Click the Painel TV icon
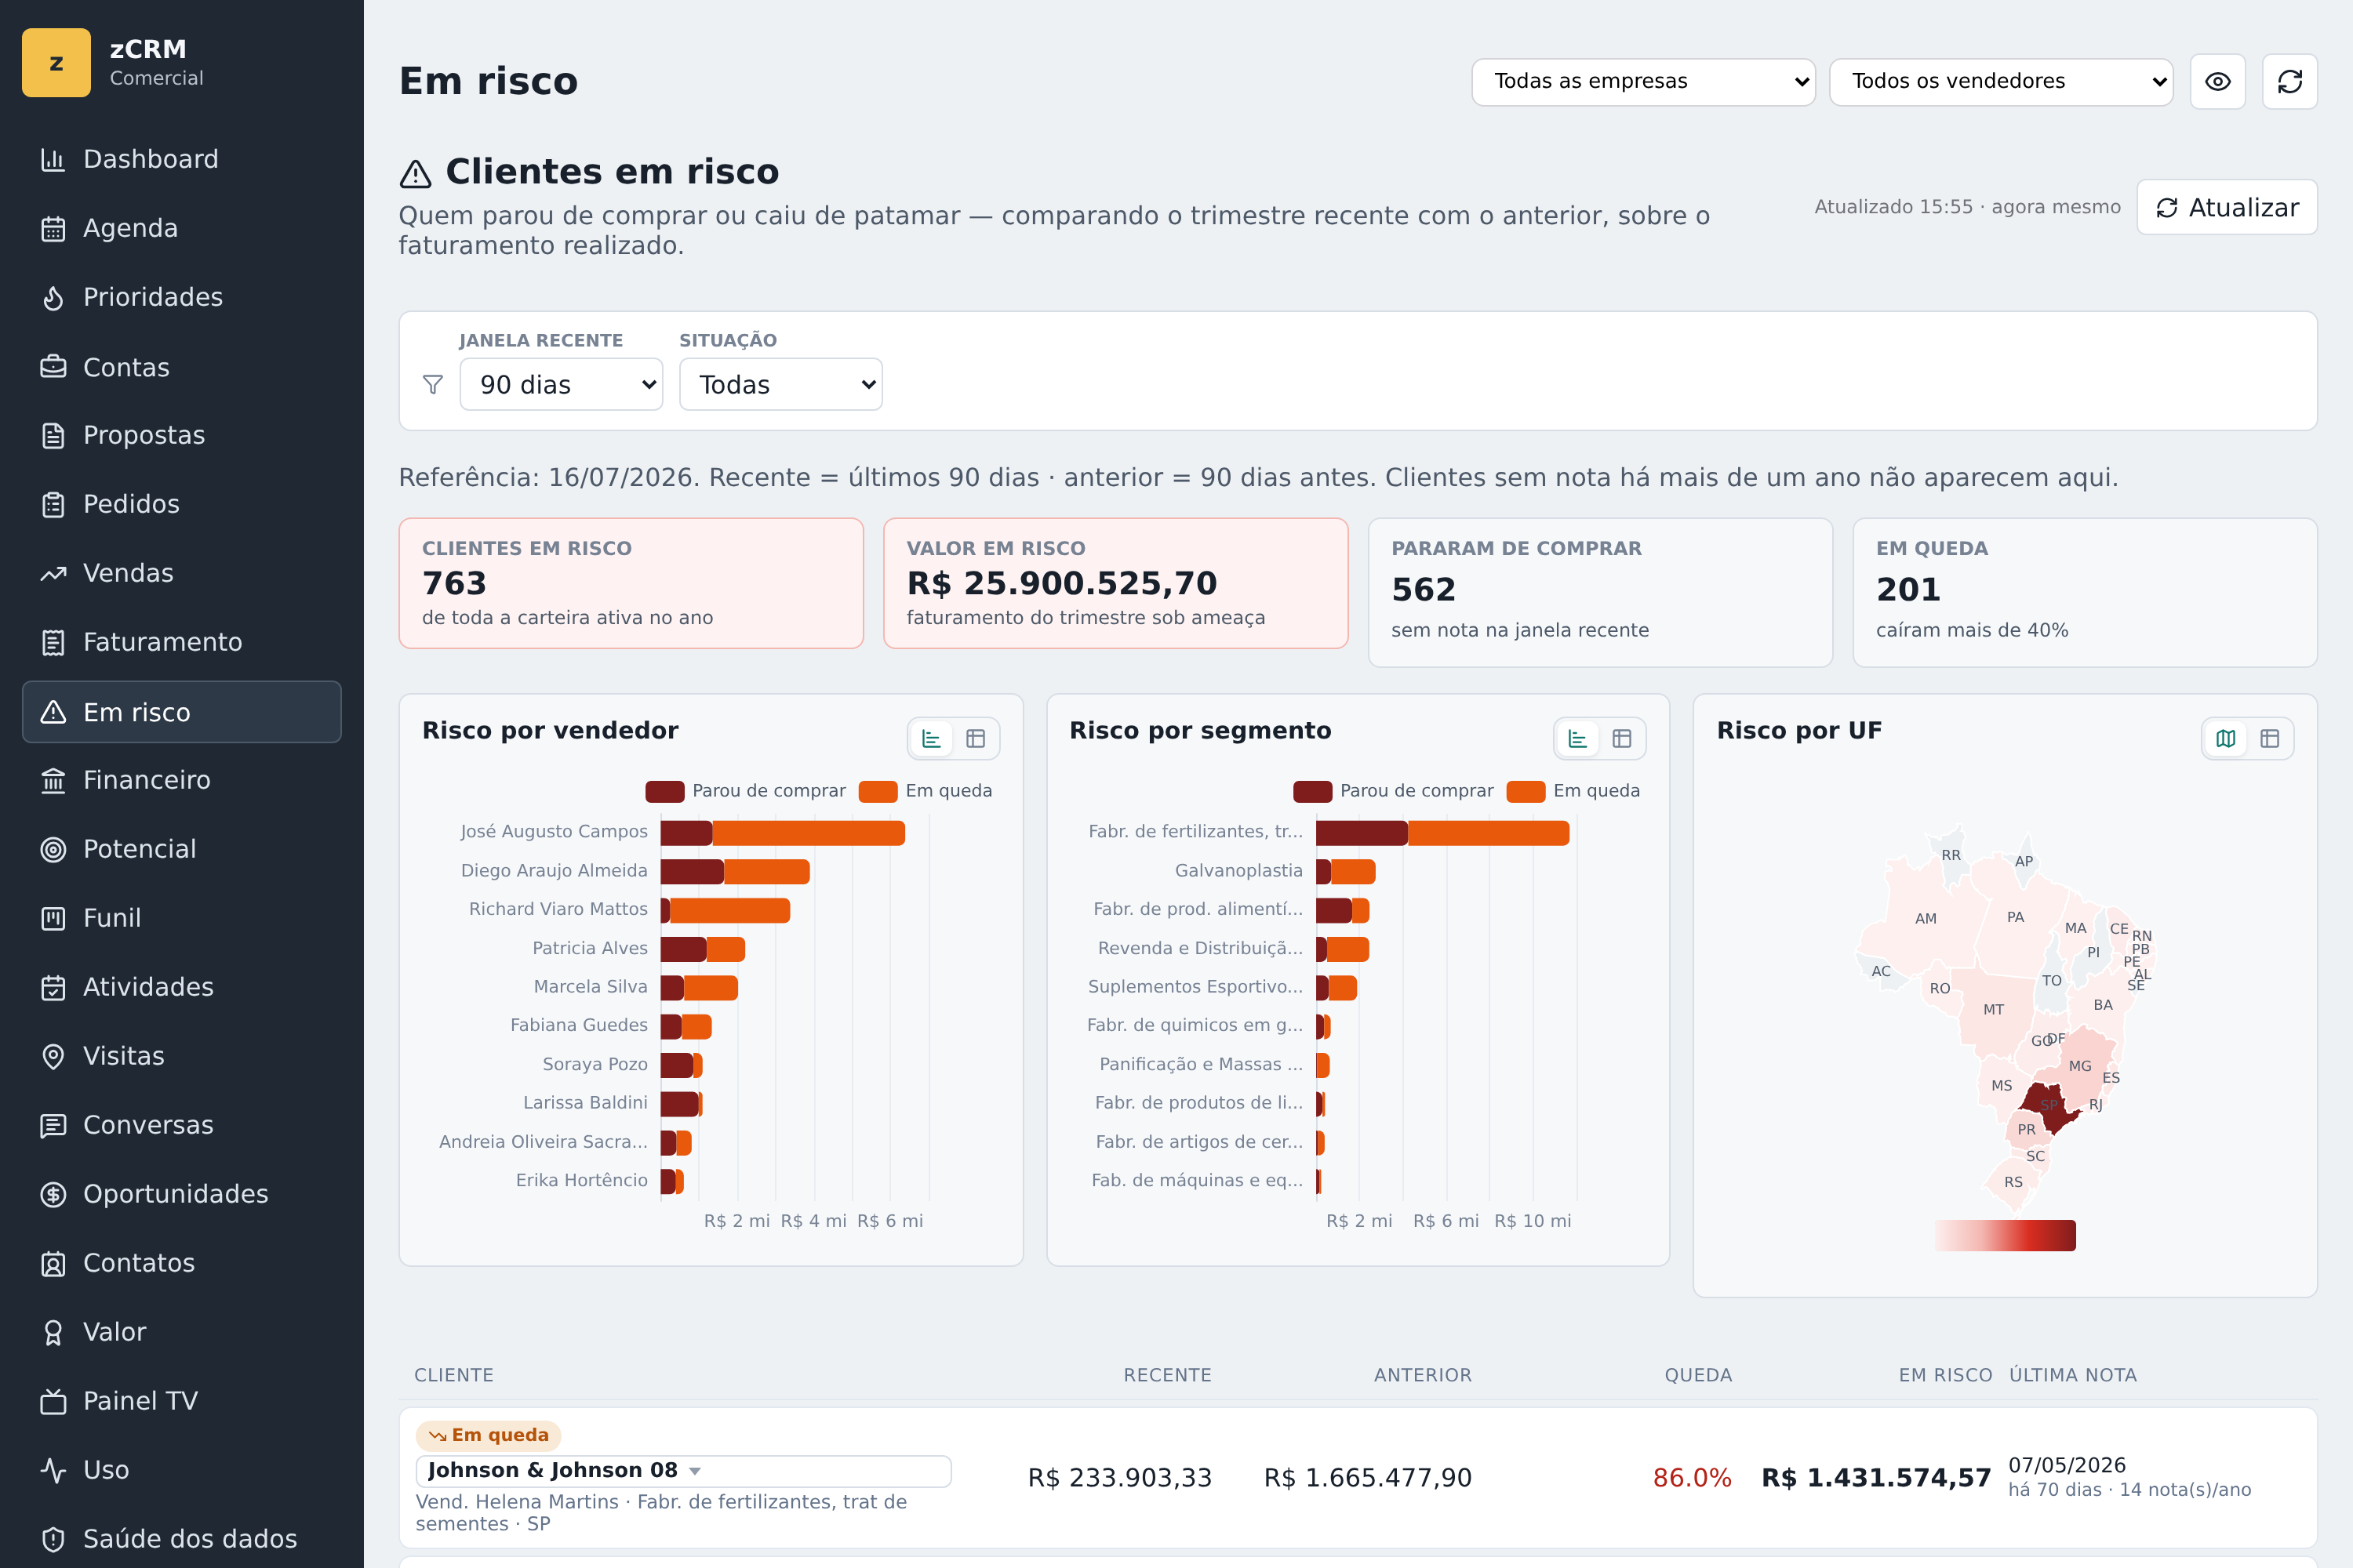The image size is (2353, 1568). click(53, 1401)
